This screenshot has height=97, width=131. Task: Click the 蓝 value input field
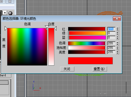(111, 37)
